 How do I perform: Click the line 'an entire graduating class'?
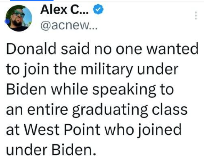click(x=97, y=110)
